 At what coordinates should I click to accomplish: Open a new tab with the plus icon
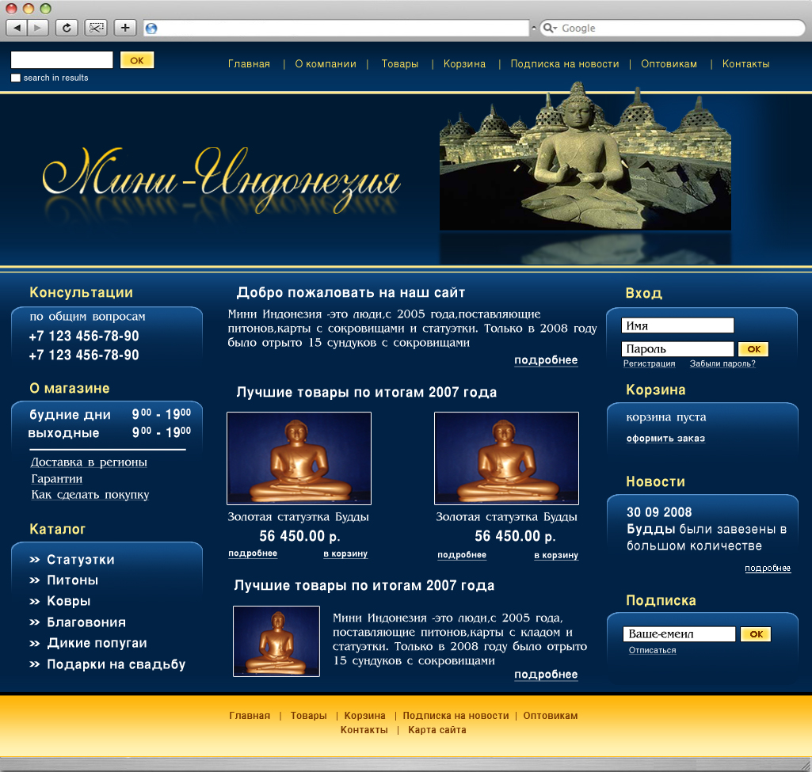click(x=124, y=27)
